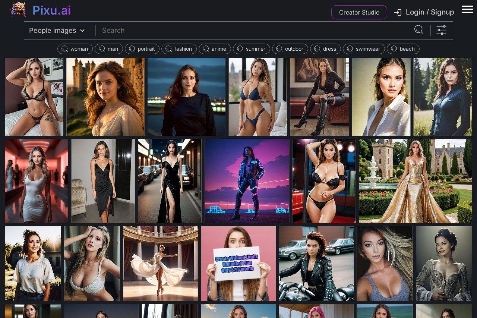
Task: Select the woman search tag
Action: pyautogui.click(x=75, y=49)
